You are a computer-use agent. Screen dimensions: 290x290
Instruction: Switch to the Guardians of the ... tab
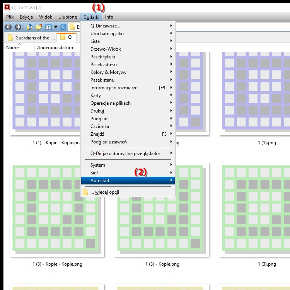[x=31, y=38]
